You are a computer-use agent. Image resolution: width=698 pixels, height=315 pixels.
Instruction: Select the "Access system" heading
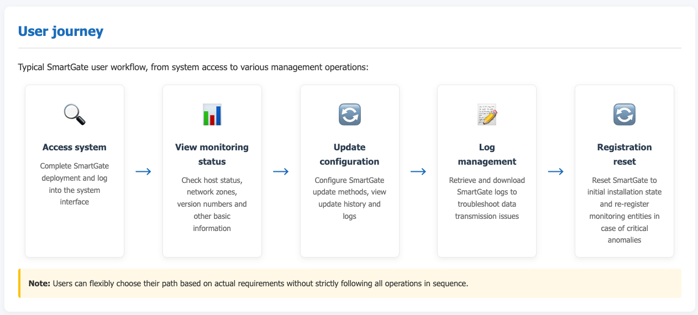tap(75, 148)
